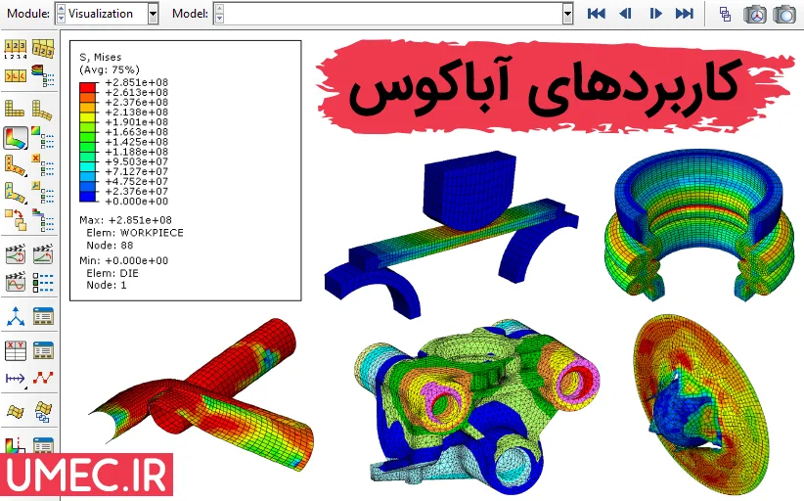Open the Material Orientation Options icon
This screenshot has width=804, height=501.
(43, 193)
